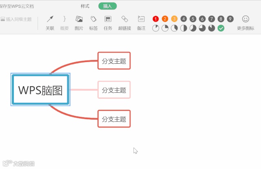261x169 pixels.
Task: Set seven-eighths progress pie icon
Action: pyautogui.click(x=212, y=28)
